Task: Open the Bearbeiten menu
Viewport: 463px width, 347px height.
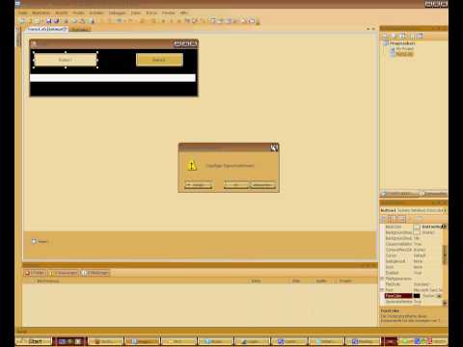Action: point(41,13)
